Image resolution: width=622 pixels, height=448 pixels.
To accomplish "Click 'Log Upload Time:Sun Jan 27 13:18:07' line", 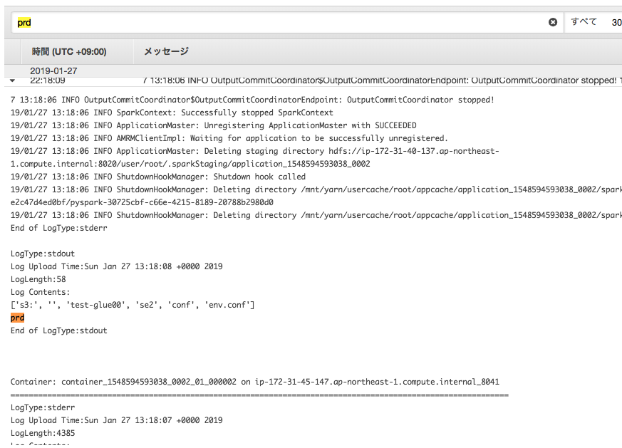I will pyautogui.click(x=117, y=420).
